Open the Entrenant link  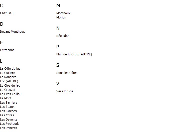pyautogui.click(x=7, y=50)
